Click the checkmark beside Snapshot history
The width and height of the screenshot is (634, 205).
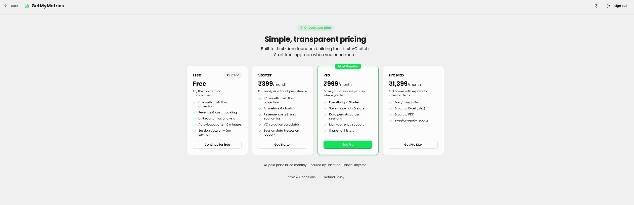[325, 131]
